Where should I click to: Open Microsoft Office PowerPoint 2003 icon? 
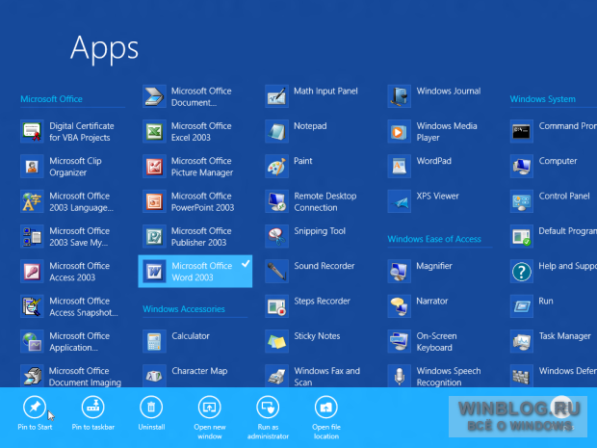point(154,201)
